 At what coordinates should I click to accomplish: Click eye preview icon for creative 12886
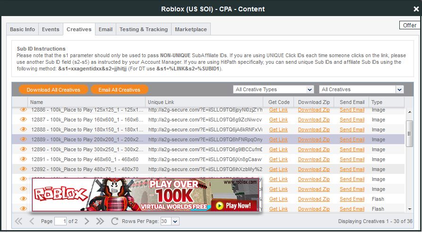pos(23,110)
